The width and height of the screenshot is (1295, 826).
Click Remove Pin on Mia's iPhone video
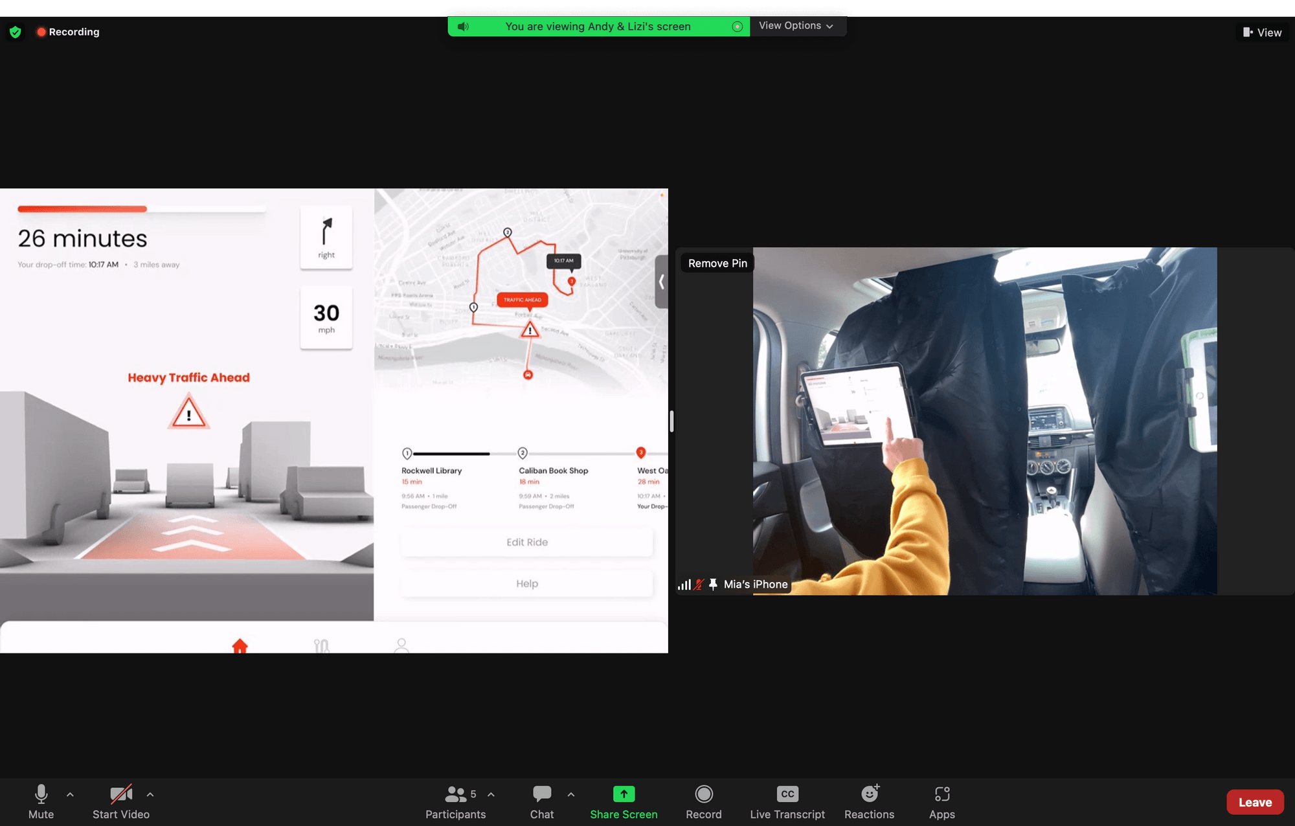[x=717, y=263]
